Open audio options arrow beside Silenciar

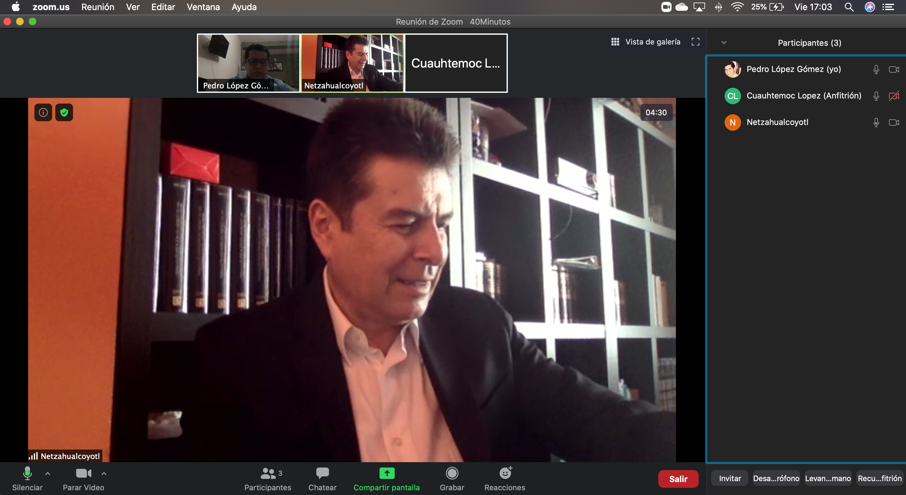[48, 474]
